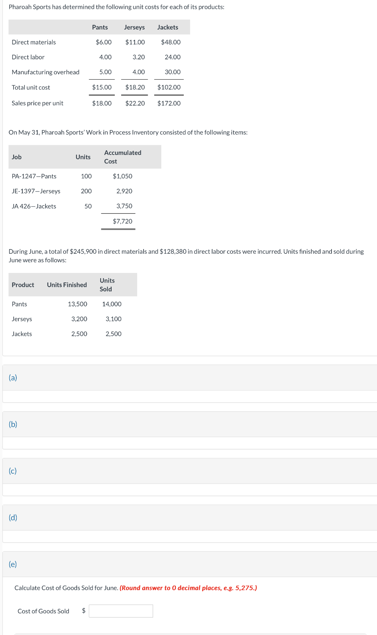This screenshot has width=377, height=635.
Task: Click the Units Finished column header
Action: (67, 285)
